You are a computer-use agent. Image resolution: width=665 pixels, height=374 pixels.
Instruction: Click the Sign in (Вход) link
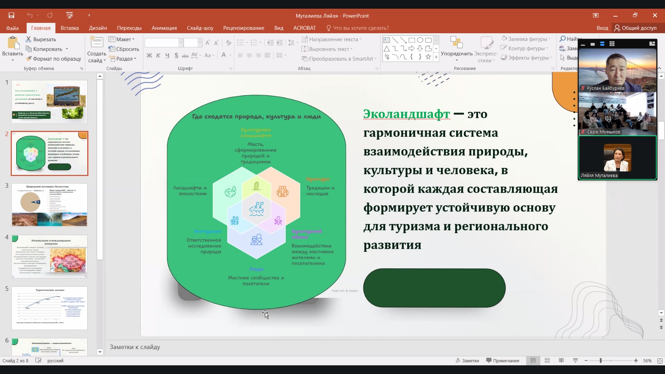click(x=602, y=28)
